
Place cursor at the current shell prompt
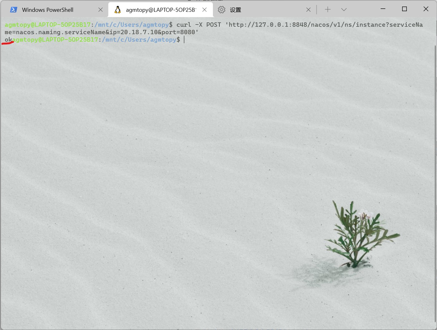pos(184,39)
